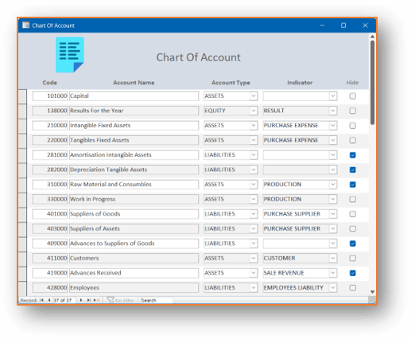Go to first record navigation arrow
This screenshot has height=339, width=411.
(x=41, y=300)
